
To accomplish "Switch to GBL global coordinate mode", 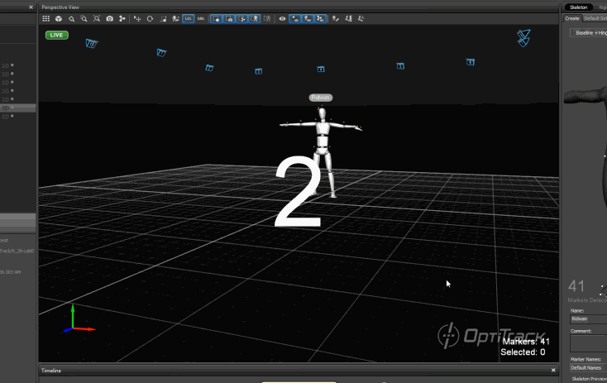I will (201, 18).
